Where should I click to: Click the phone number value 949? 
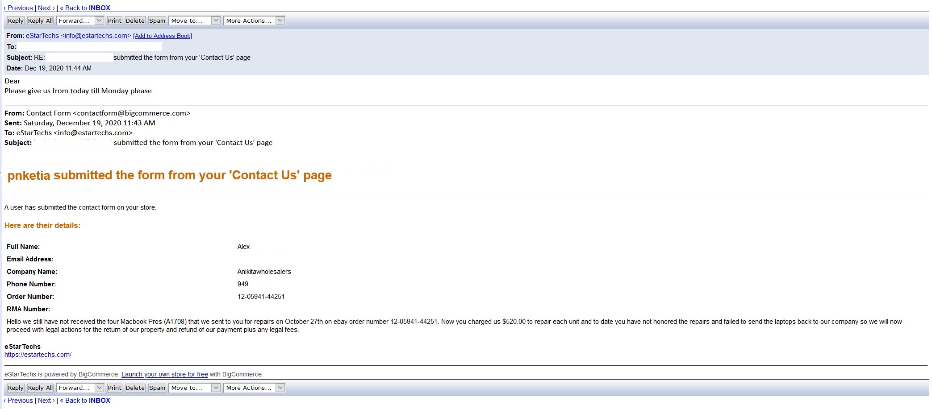242,284
